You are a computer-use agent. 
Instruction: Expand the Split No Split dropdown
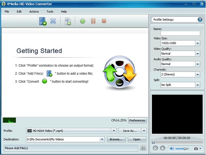(198, 85)
